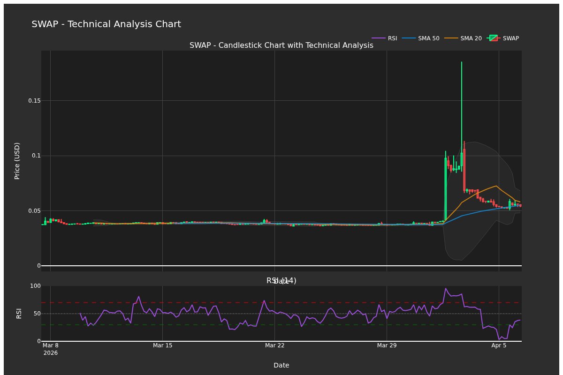Click the purple RSI legend line swatch
The image size is (563, 375).
tap(379, 38)
